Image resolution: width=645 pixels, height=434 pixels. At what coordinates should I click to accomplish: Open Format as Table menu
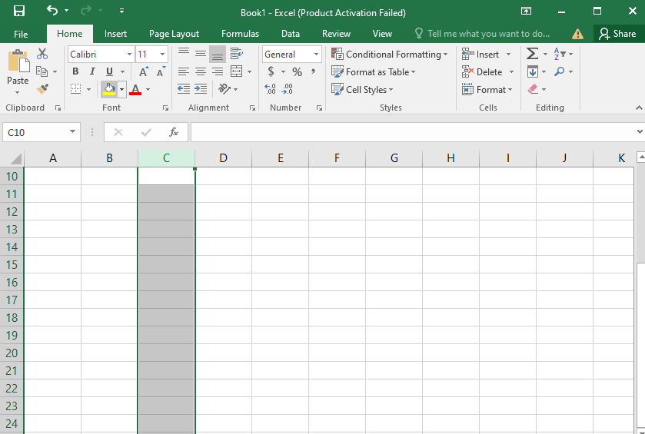[x=374, y=72]
